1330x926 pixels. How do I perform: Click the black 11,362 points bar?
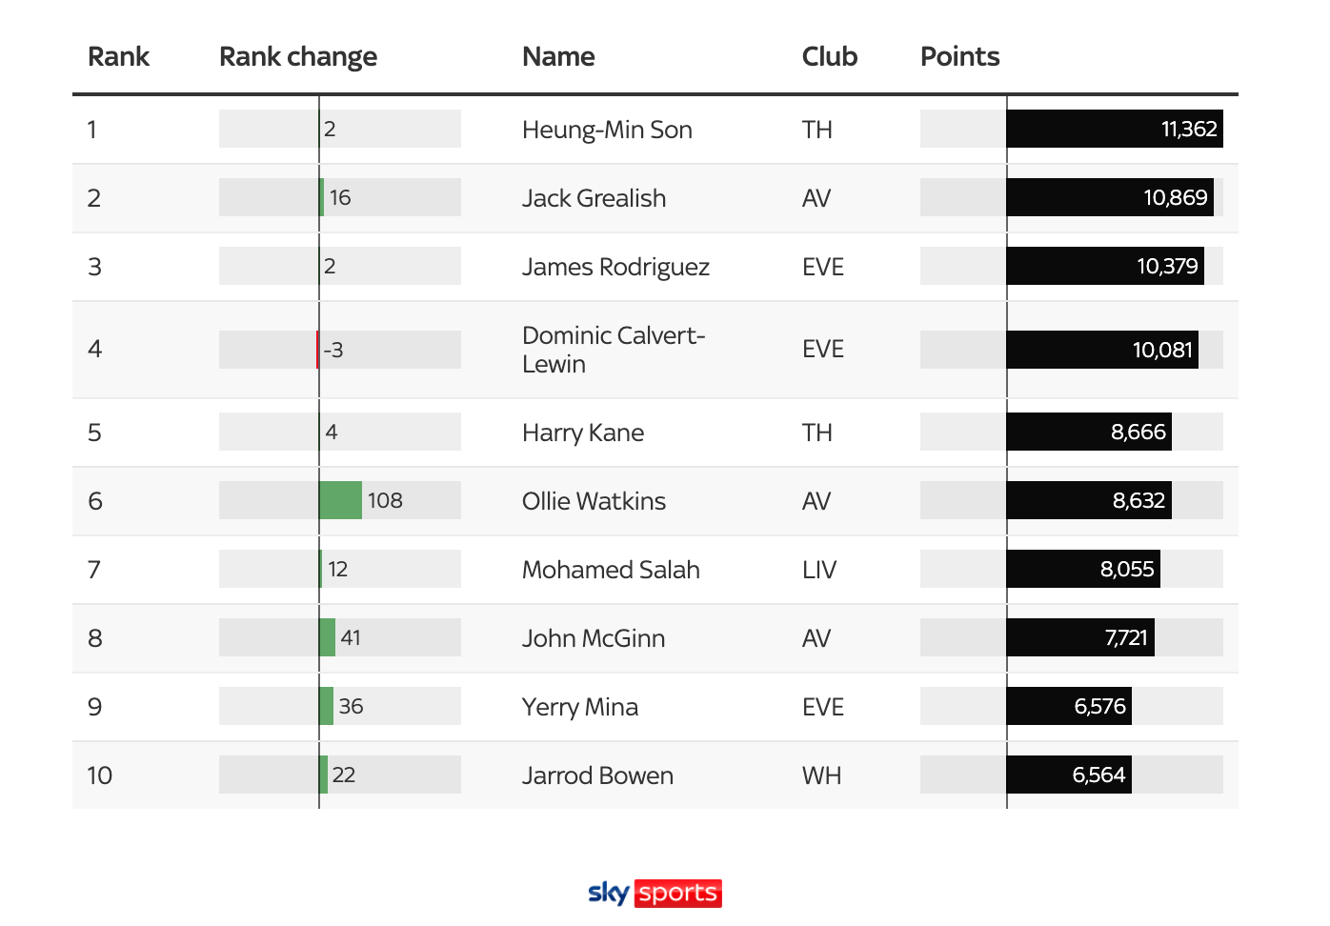click(x=1114, y=129)
